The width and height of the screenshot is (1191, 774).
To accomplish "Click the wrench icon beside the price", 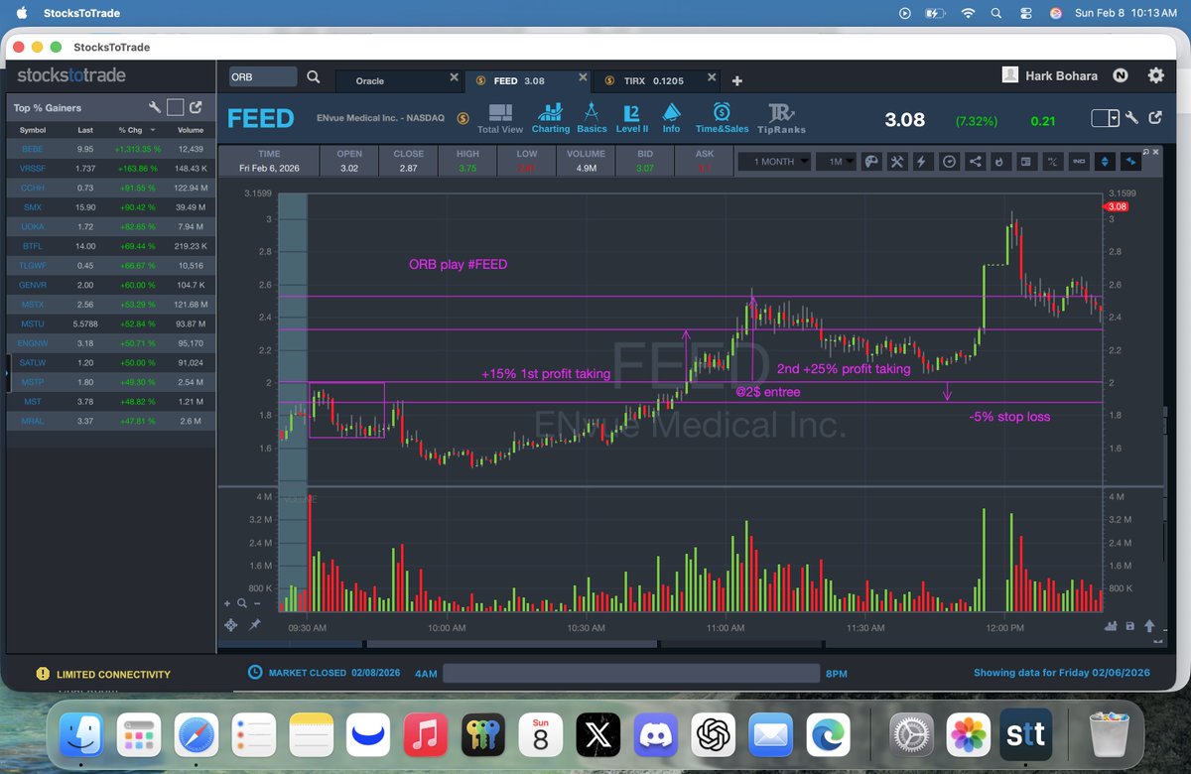I will coord(1132,118).
